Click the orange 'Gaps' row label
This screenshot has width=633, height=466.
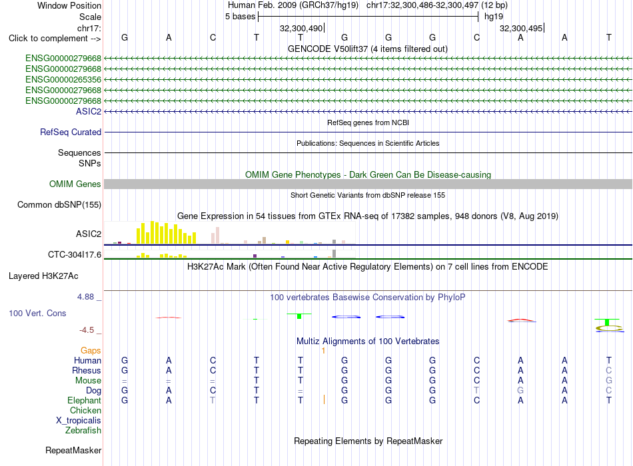91,351
